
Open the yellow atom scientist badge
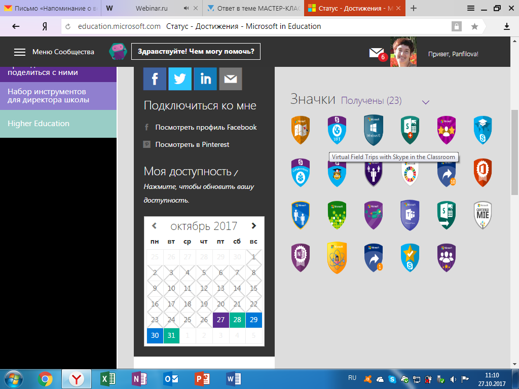tap(337, 258)
